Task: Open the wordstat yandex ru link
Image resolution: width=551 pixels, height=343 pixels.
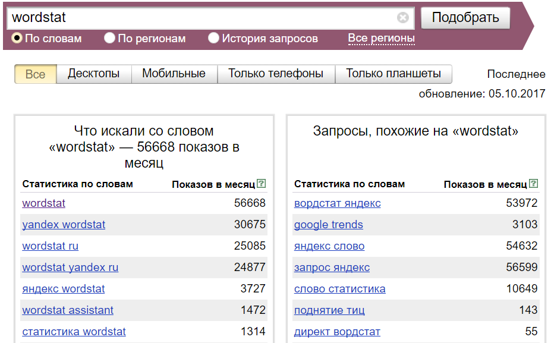Action: pyautogui.click(x=70, y=268)
